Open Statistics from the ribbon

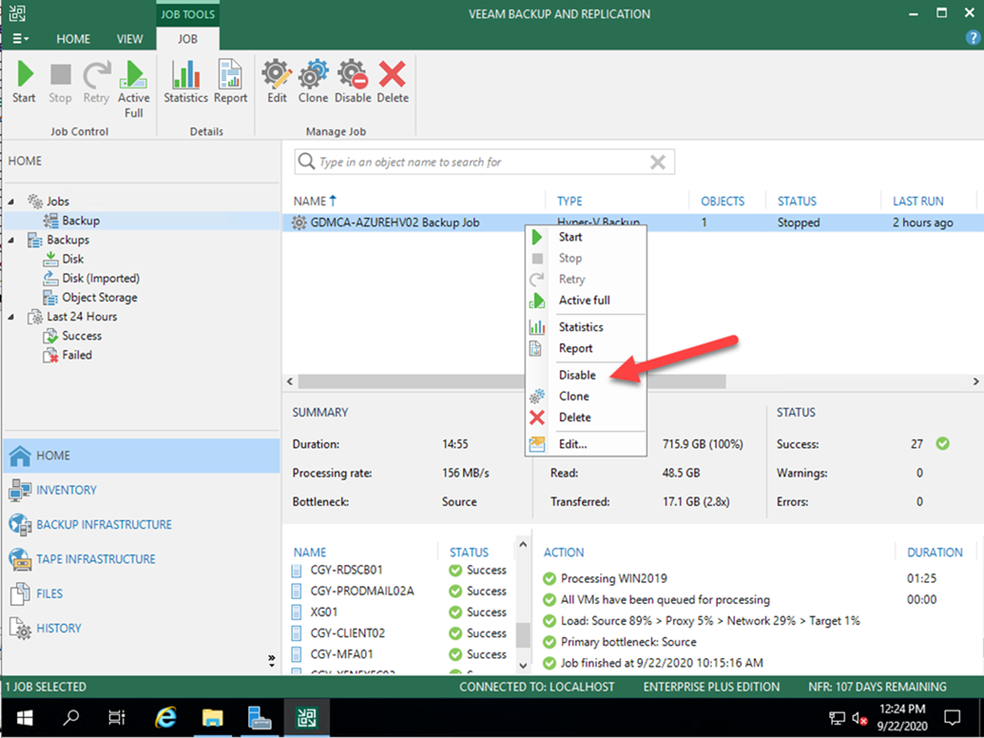tap(185, 82)
